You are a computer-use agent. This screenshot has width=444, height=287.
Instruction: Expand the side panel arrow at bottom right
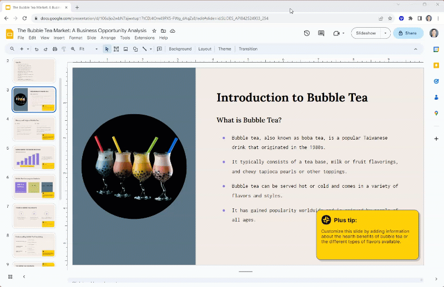[436, 279]
